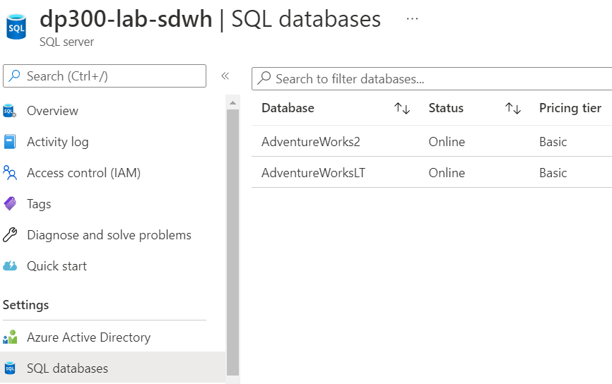This screenshot has height=384, width=612.
Task: Collapse the sidebar with double chevron
Action: click(x=225, y=76)
